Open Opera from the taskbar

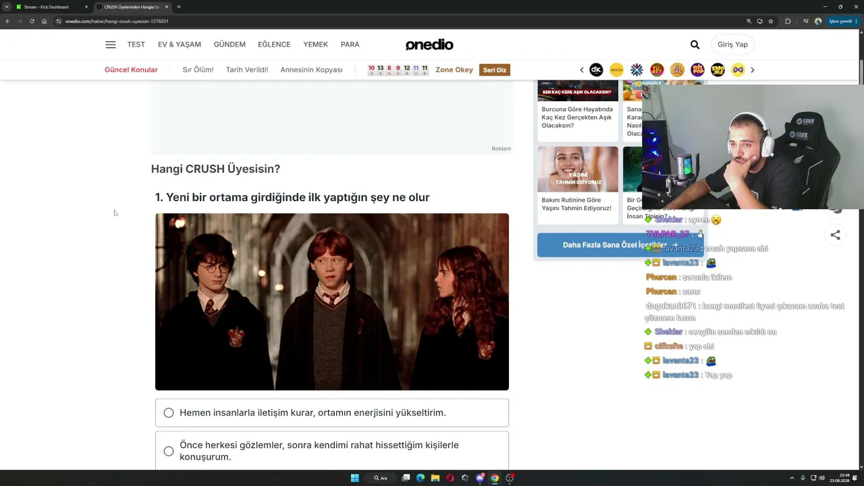(450, 478)
